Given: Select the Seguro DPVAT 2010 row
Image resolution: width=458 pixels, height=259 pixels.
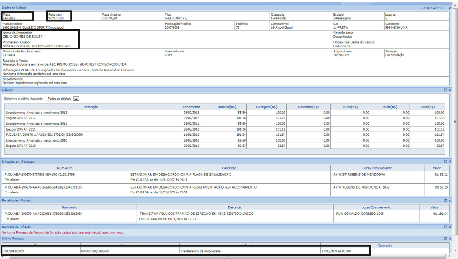Looking at the screenshot, I should (224, 146).
